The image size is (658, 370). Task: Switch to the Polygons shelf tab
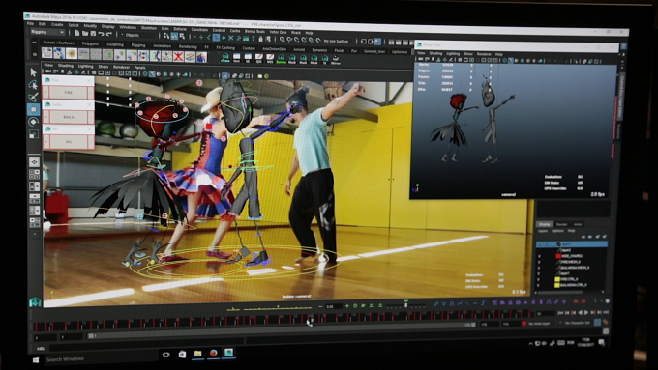(90, 43)
